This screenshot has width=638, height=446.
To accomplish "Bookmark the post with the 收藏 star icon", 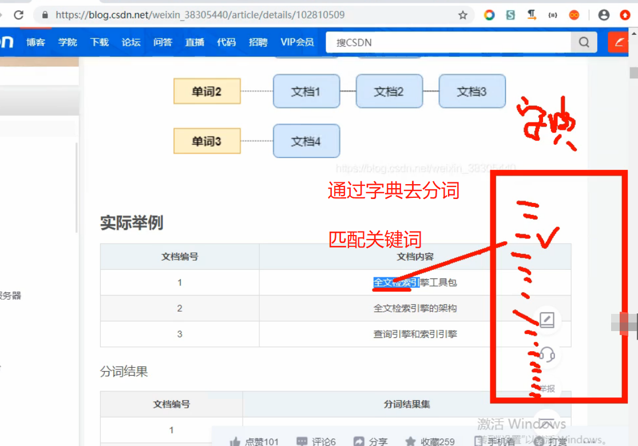I will [x=413, y=441].
